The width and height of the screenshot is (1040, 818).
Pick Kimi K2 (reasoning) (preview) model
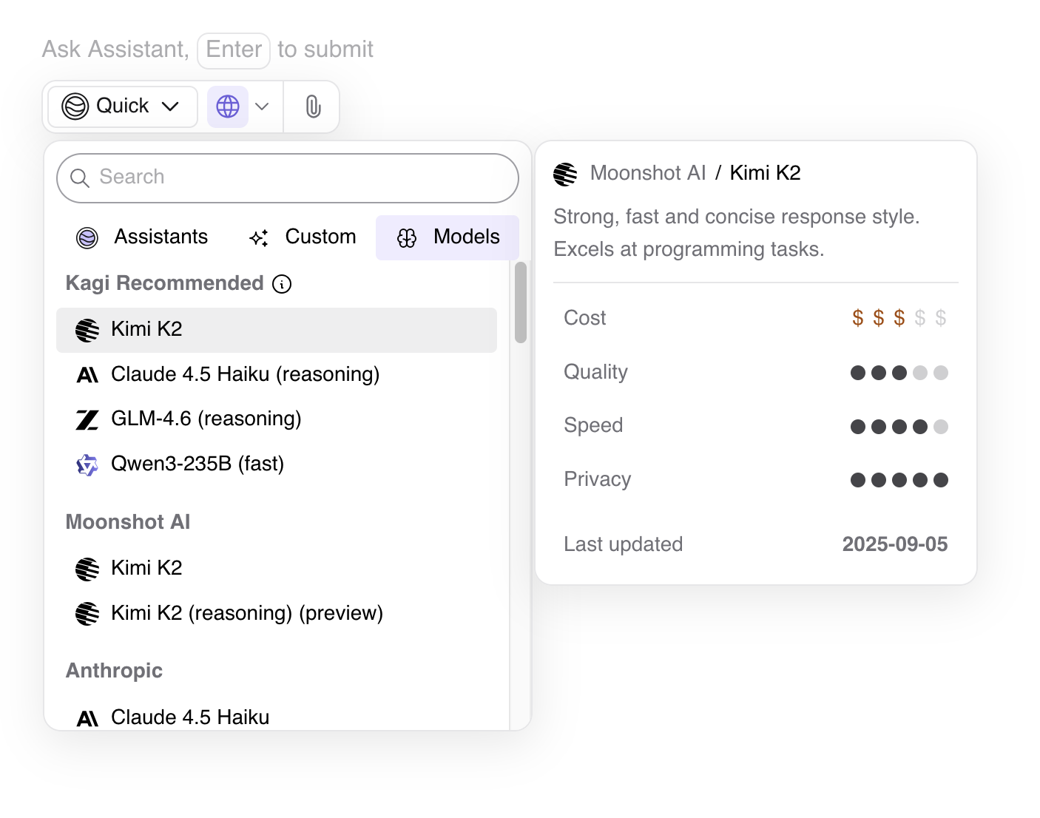pyautogui.click(x=246, y=613)
